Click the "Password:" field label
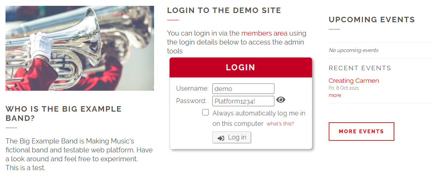 coord(191,101)
